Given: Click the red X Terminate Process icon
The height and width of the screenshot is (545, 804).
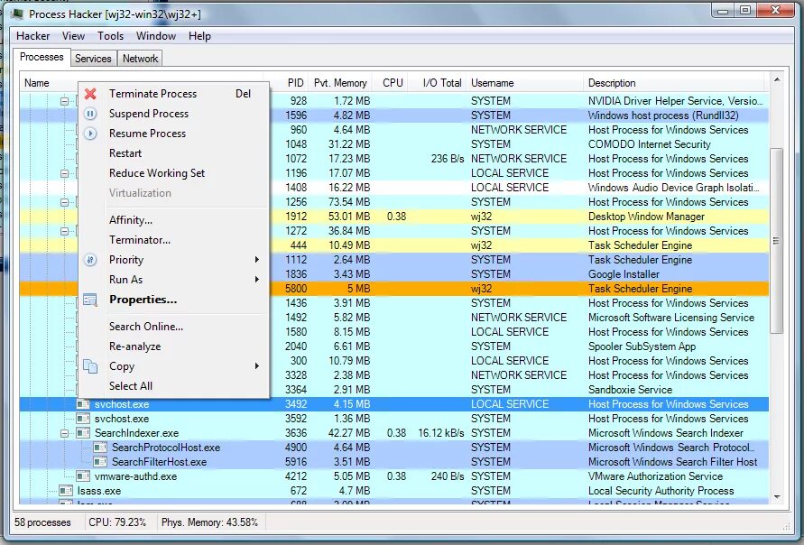Looking at the screenshot, I should click(x=90, y=94).
